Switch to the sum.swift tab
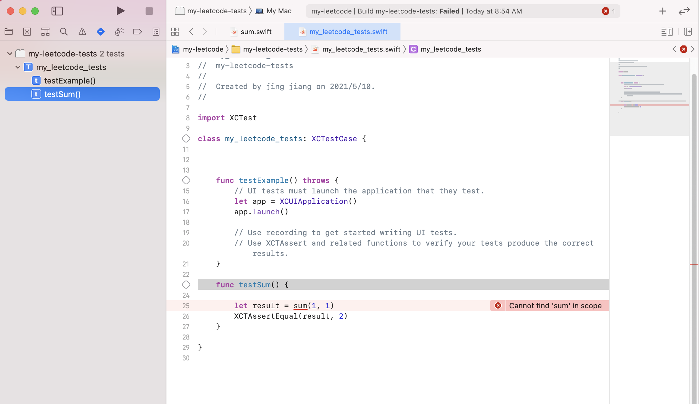 point(251,32)
